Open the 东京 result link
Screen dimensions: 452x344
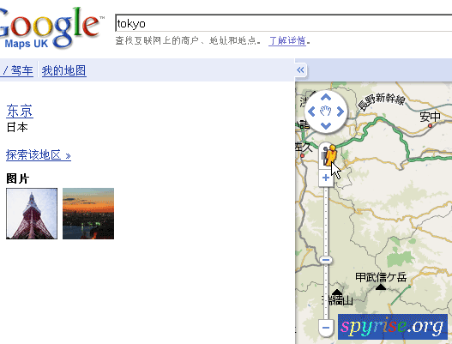coord(20,112)
